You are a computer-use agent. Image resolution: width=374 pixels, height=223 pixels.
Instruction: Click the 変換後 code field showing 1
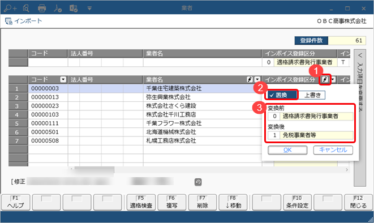(274, 135)
